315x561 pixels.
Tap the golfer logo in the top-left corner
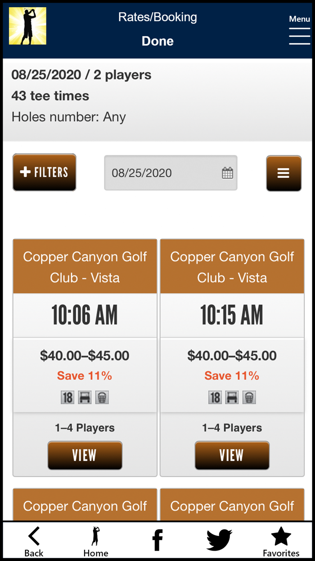pos(27,26)
